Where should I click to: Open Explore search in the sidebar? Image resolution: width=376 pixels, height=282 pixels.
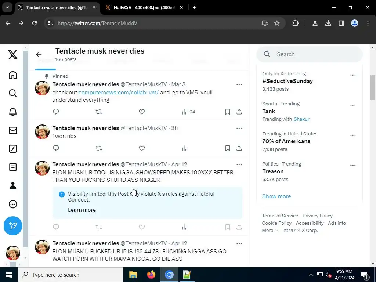click(x=13, y=93)
